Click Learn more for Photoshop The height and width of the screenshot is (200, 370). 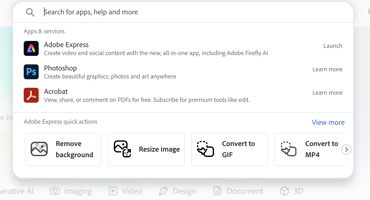click(327, 69)
